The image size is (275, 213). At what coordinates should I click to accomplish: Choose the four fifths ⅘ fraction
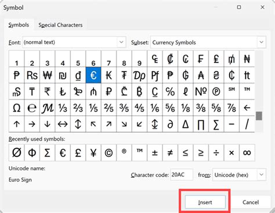coord(139,108)
